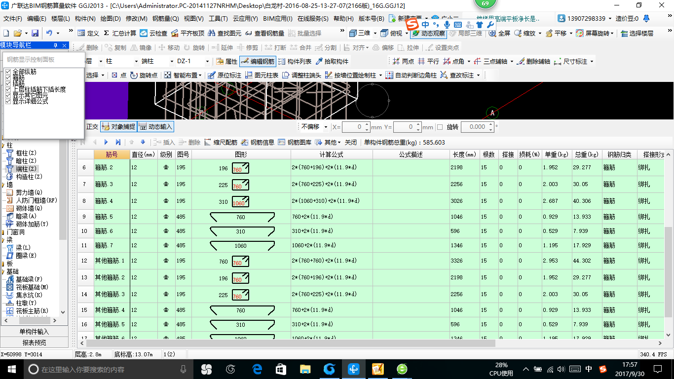Viewport: 674px width, 379px height.
Task: Open 钢筋信息 rebar info
Action: click(x=257, y=142)
